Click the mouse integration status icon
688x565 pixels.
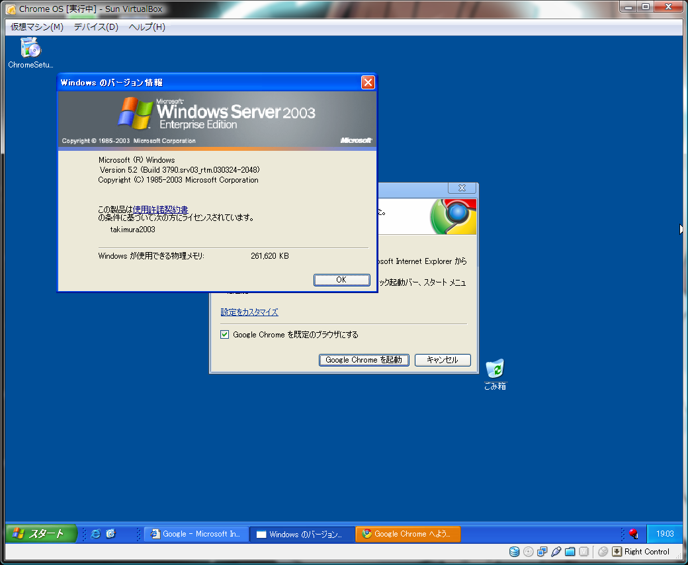click(x=603, y=551)
